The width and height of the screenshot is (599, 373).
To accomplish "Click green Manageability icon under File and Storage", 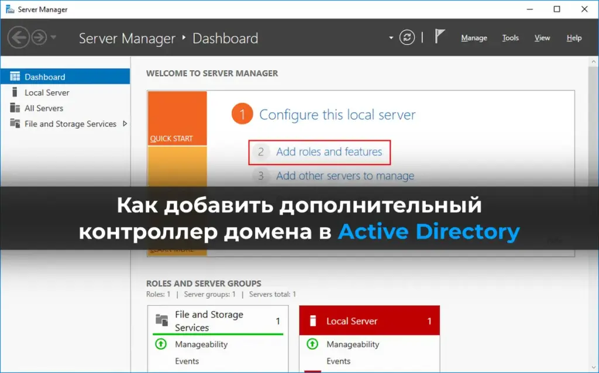I will (x=161, y=344).
